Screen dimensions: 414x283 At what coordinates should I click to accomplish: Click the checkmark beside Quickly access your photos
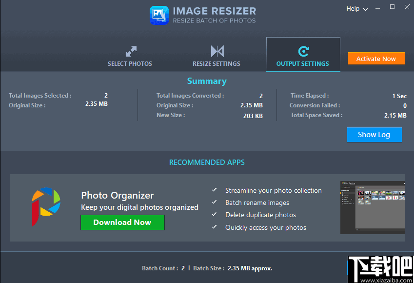[215, 227]
